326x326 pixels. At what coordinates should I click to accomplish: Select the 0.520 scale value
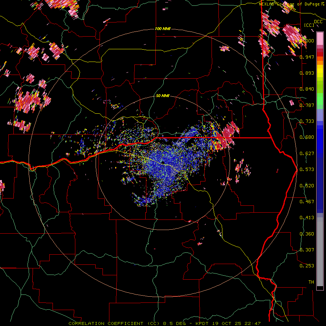[307, 186]
